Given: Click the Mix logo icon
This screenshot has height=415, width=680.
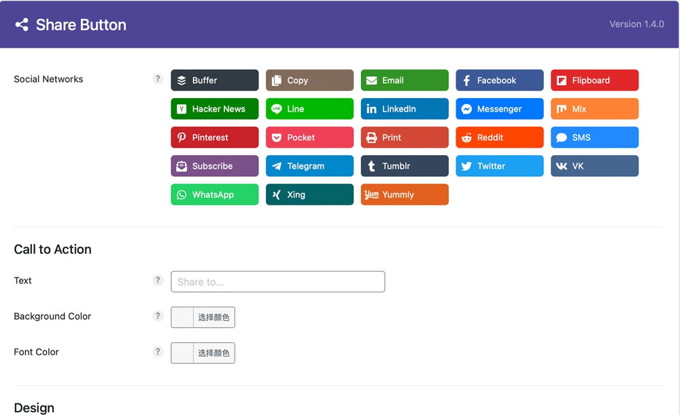Looking at the screenshot, I should click(x=562, y=109).
